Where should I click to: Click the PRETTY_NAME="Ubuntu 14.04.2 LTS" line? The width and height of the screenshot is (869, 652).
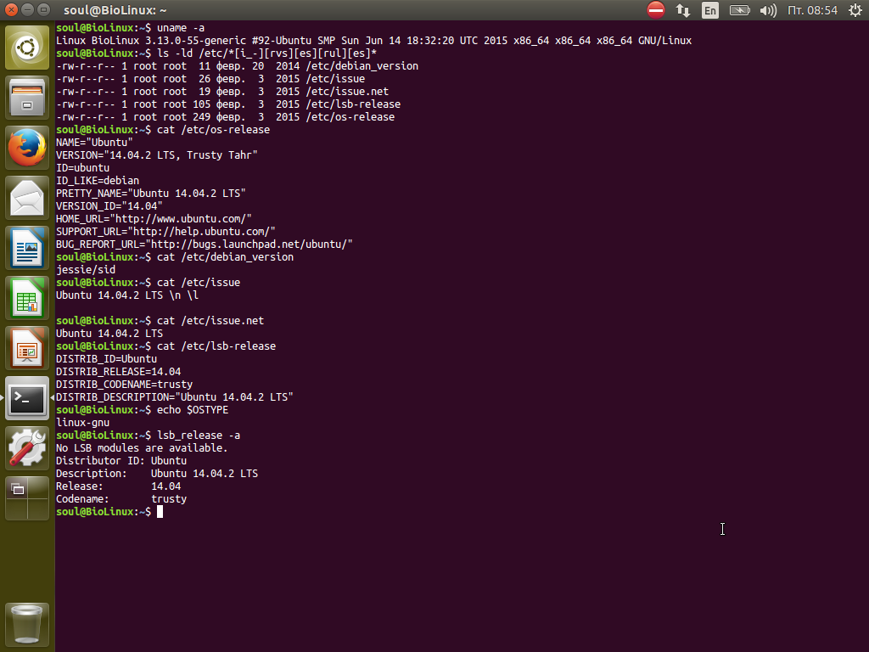point(151,194)
